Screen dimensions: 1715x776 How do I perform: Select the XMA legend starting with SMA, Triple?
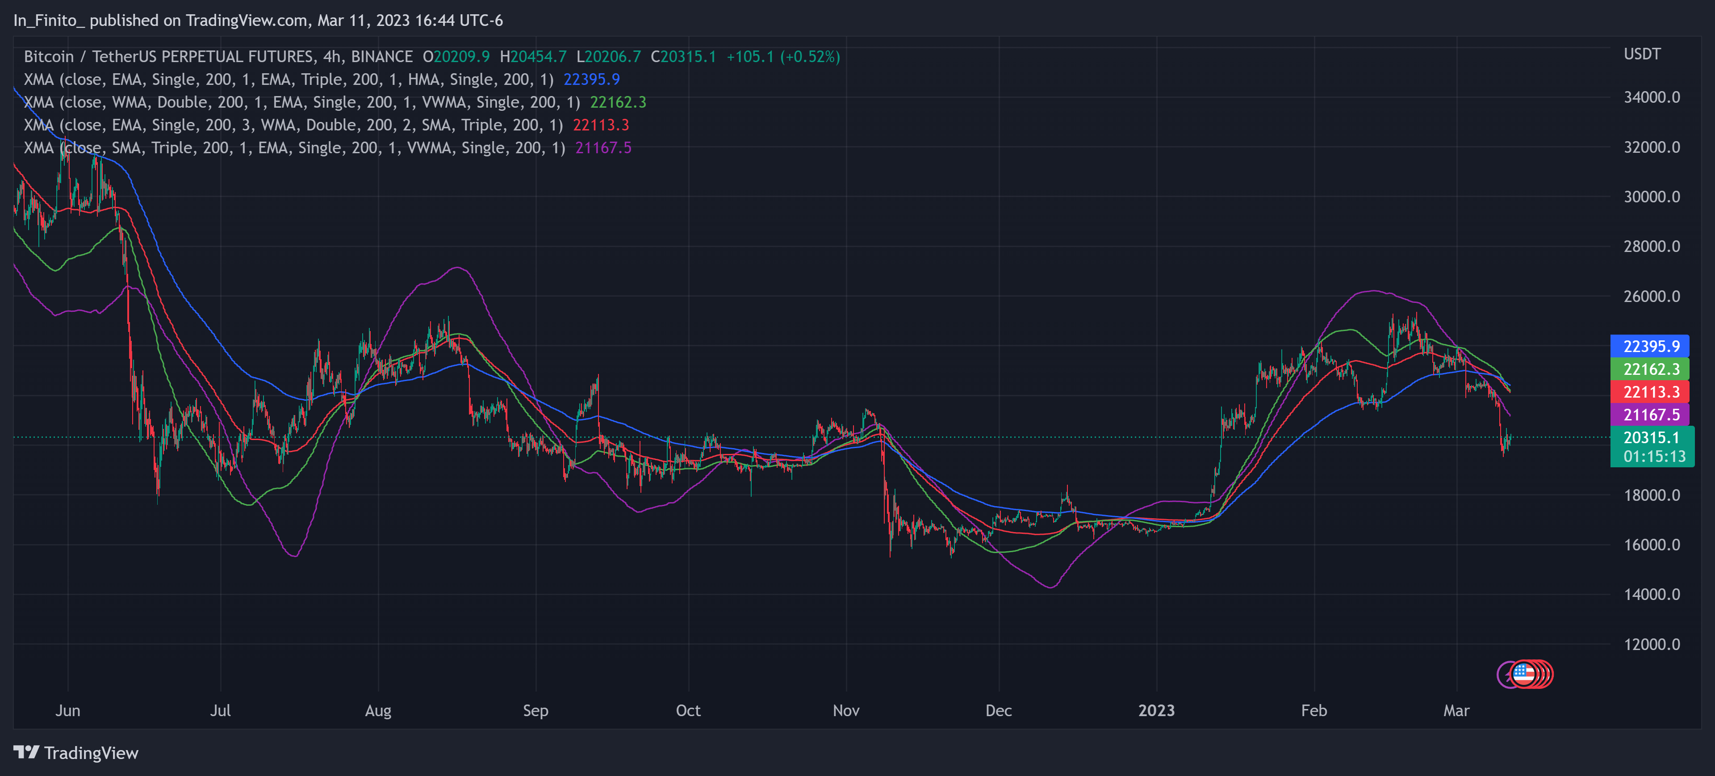tap(294, 147)
